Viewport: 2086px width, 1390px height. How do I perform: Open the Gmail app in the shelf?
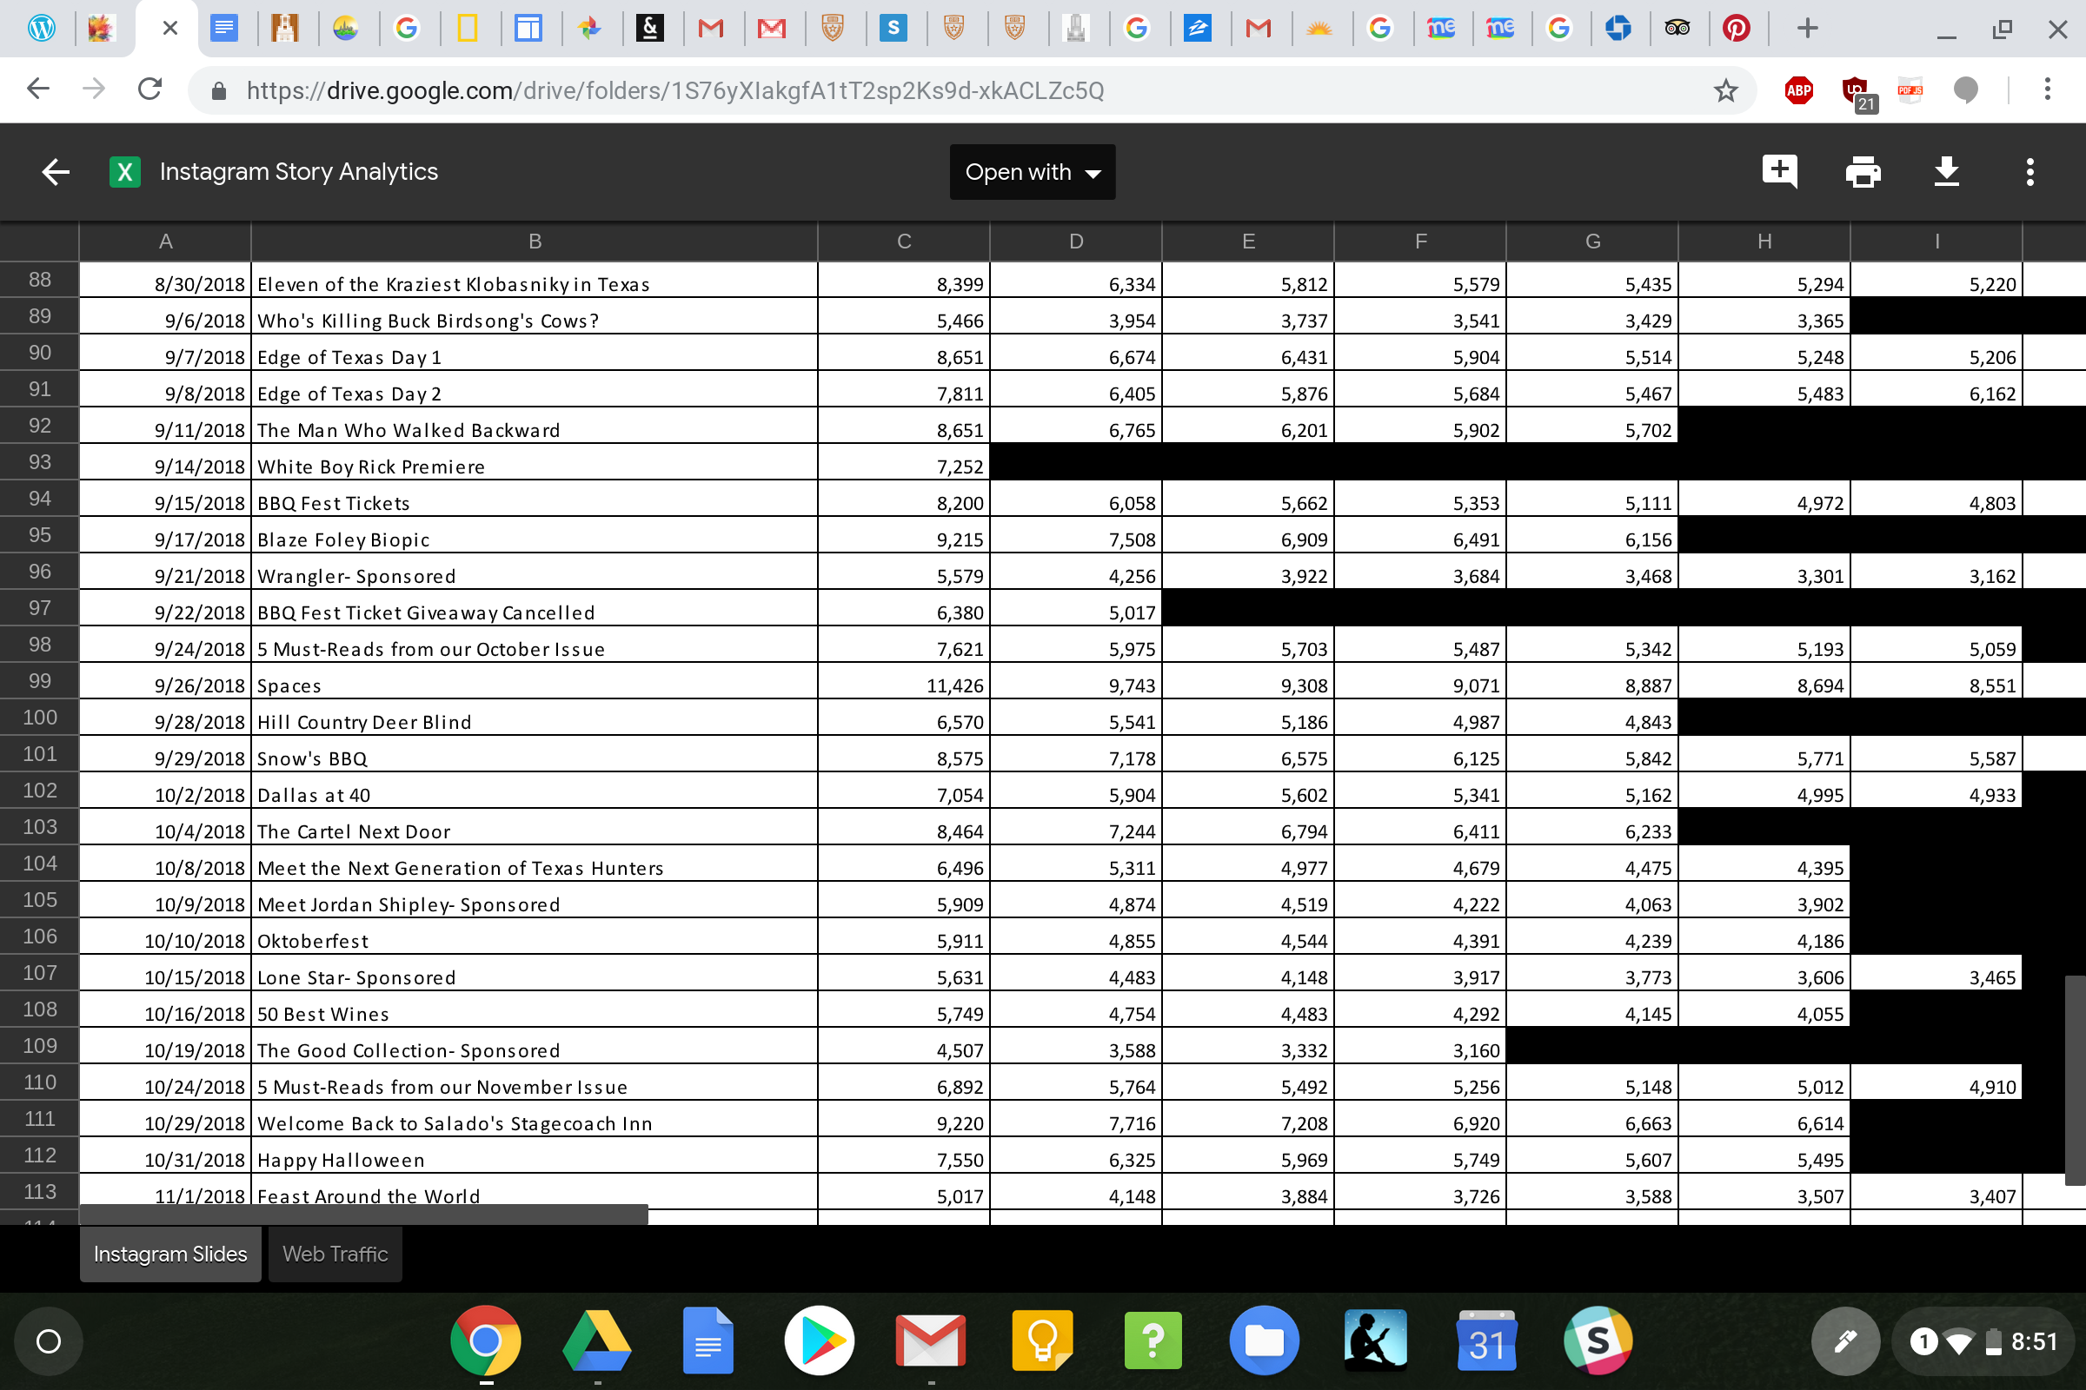(929, 1340)
